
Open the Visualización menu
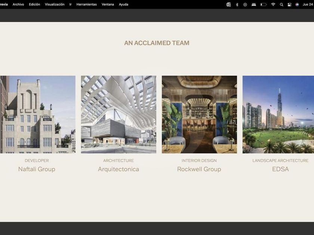(x=55, y=4)
